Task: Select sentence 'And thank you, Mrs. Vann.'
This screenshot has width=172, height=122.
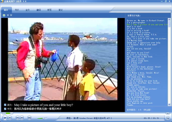Action: pyautogui.click(x=139, y=77)
